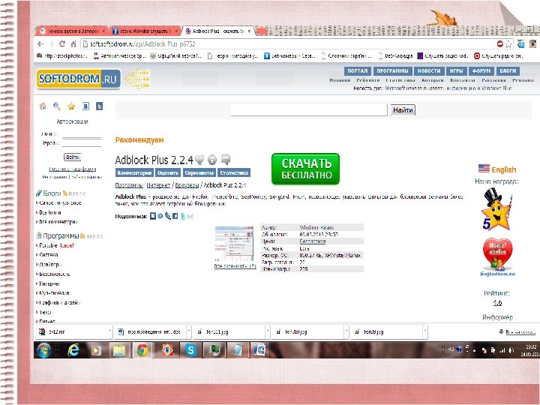This screenshot has width=540, height=405.
Task: Open the Windows Explorer folder taskbar icon
Action: (x=119, y=350)
